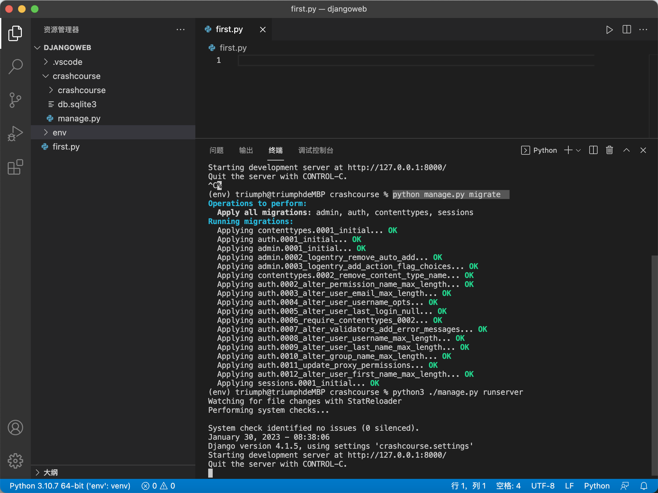Switch to the 问题 problems tab
The image size is (658, 493).
[217, 150]
